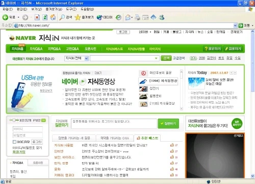This screenshot has width=255, height=184.
Task: Click thumbs-up icon on the 인터넷 row
Action: (x=172, y=151)
